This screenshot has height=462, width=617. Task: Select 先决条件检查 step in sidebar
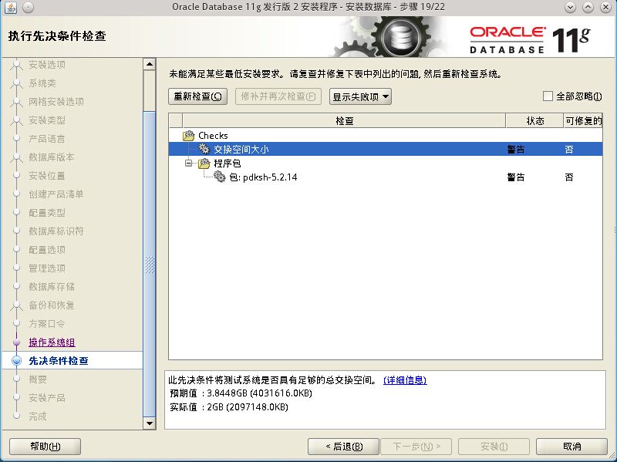[x=59, y=361]
